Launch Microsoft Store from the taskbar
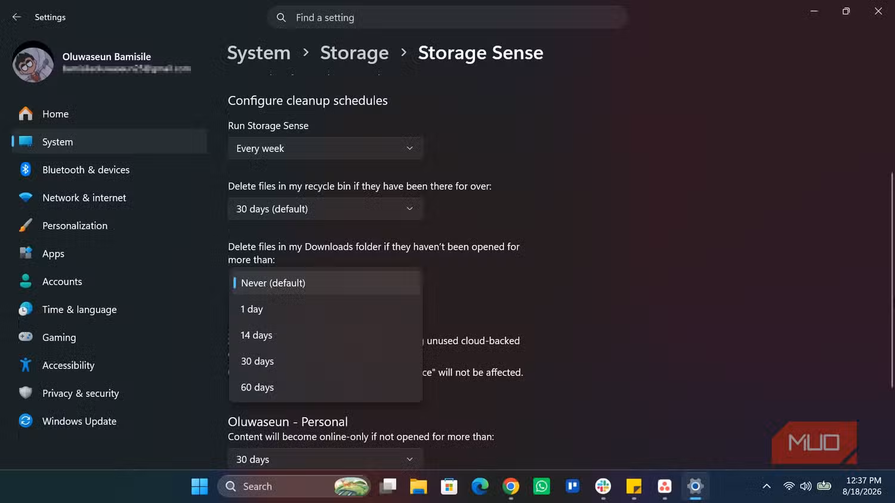The width and height of the screenshot is (895, 503). tap(449, 486)
